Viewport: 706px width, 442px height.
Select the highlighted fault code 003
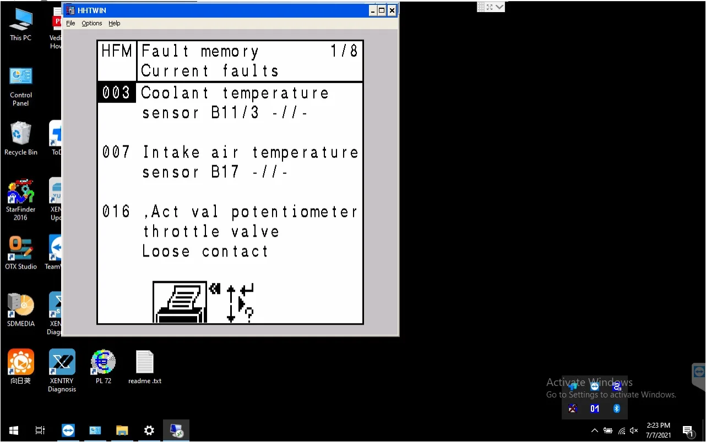pyautogui.click(x=117, y=92)
